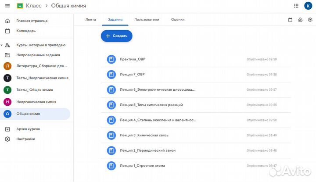316x182 pixels.
Task: Open Тесты_ Общая химия course
Action: (x=35, y=90)
